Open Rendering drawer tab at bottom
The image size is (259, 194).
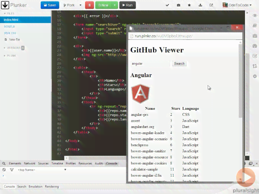click(52, 186)
